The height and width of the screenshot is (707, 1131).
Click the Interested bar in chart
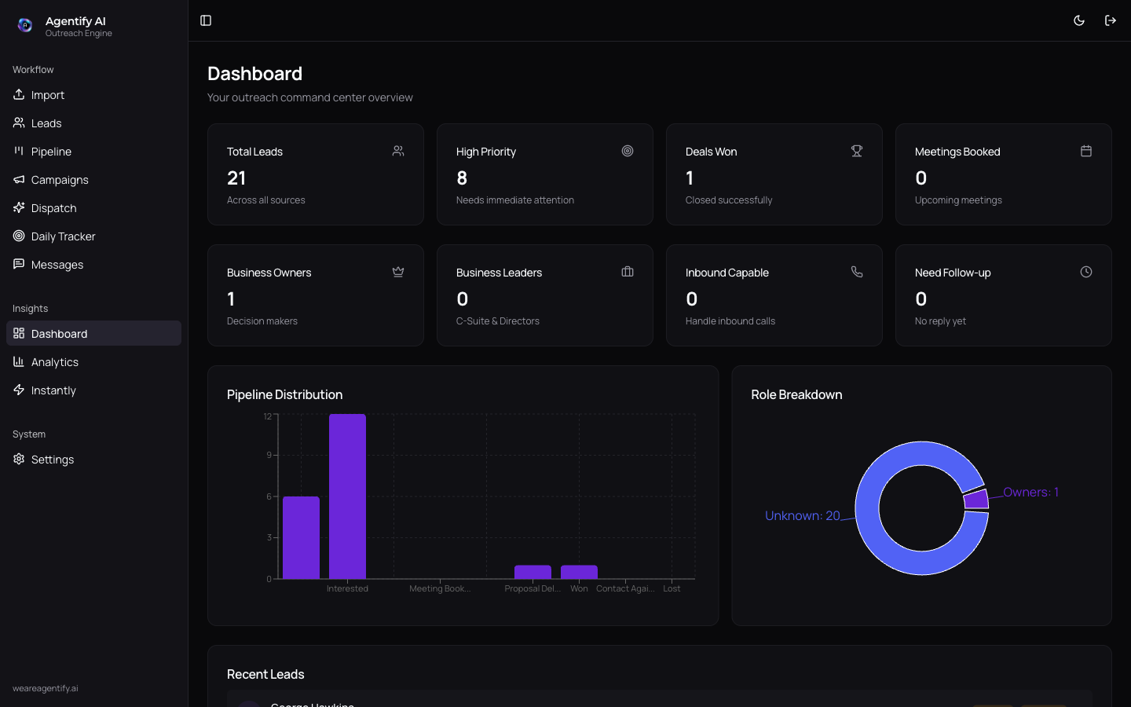click(x=347, y=496)
